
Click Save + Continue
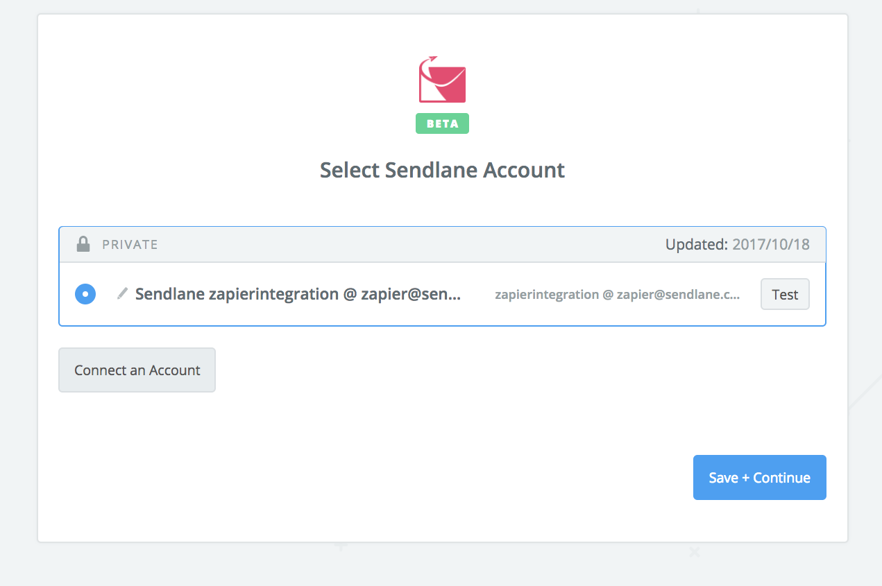coord(759,477)
